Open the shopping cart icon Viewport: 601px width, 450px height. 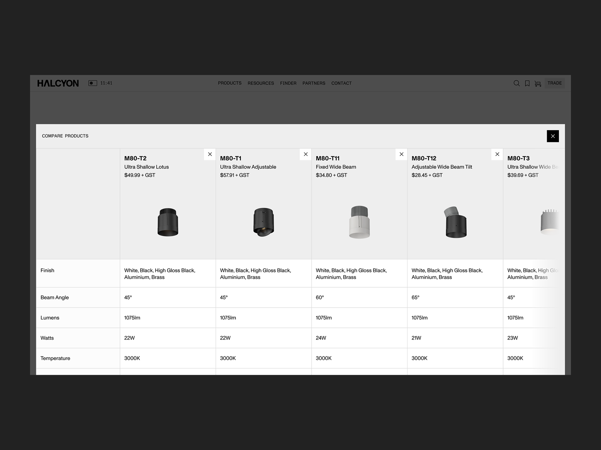(538, 83)
